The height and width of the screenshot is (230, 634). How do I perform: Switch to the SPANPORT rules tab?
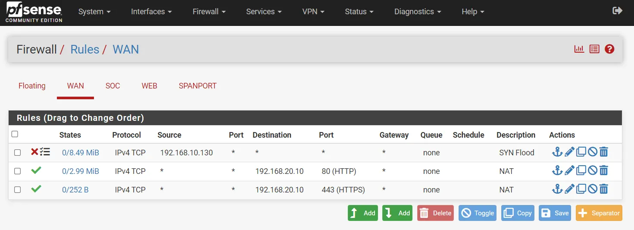coord(197,86)
